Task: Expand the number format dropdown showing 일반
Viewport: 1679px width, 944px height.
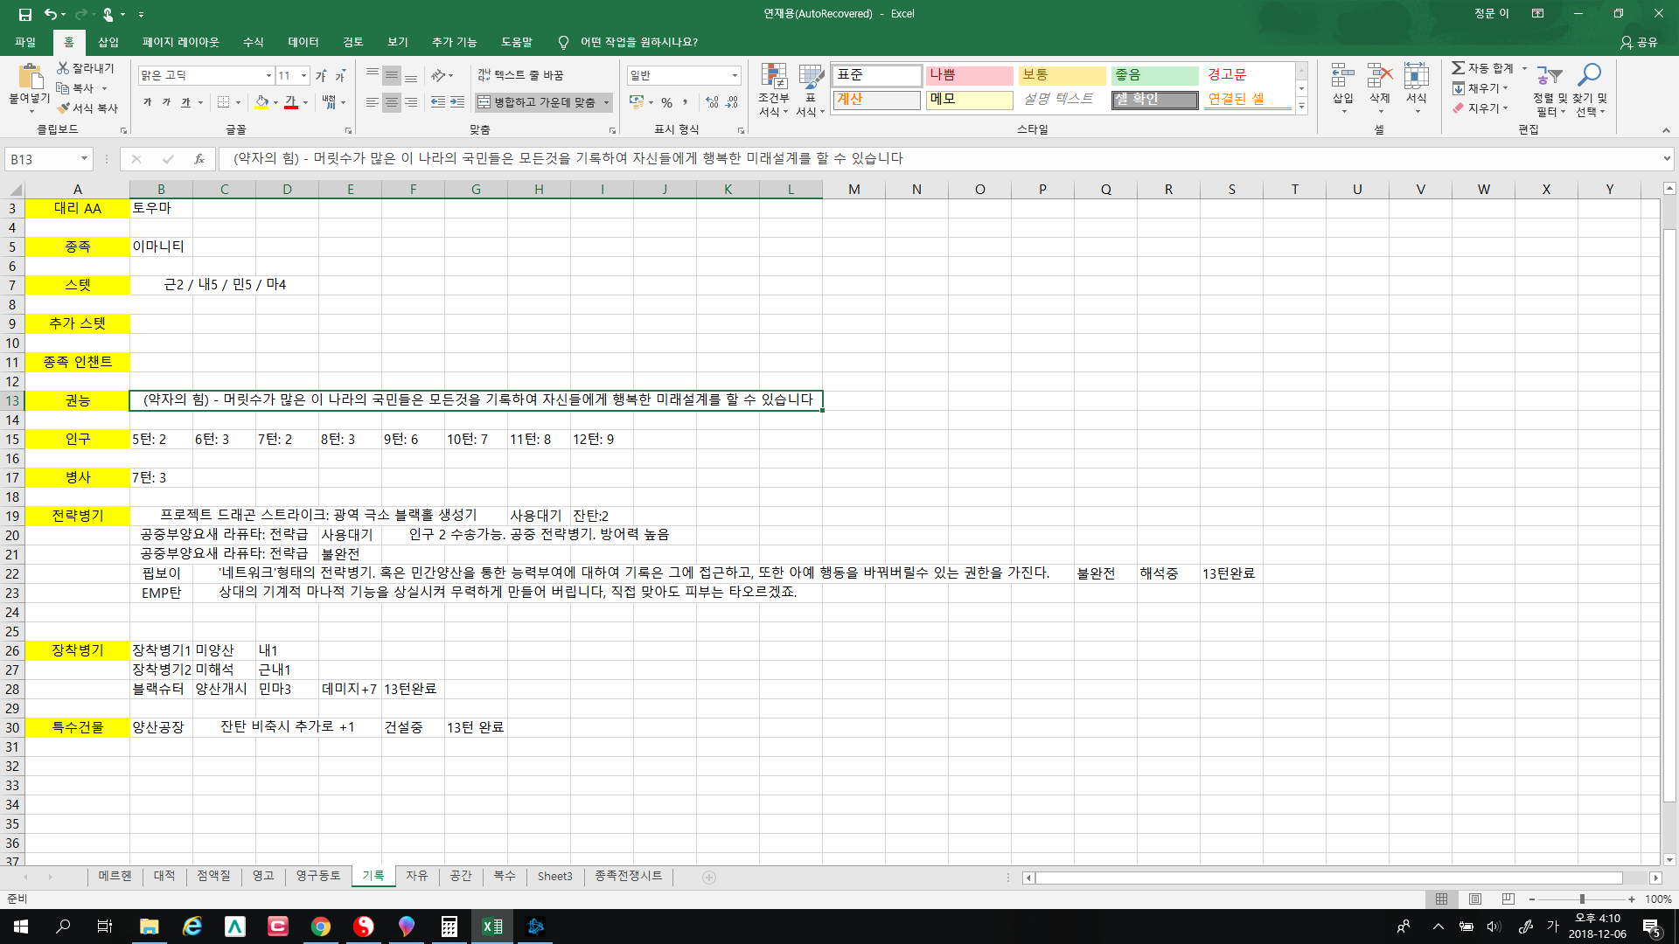Action: point(735,75)
